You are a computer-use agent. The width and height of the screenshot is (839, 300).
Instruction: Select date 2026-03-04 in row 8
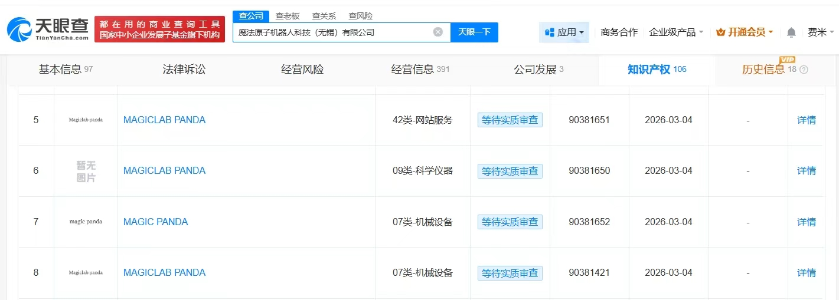(668, 273)
